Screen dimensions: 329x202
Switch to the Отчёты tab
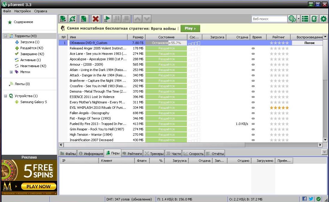[x=215, y=154]
